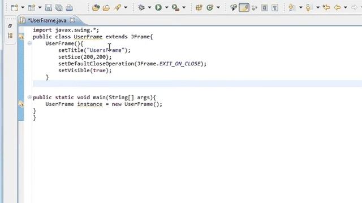Click the setTitle("UsersFrame") line

coord(94,50)
